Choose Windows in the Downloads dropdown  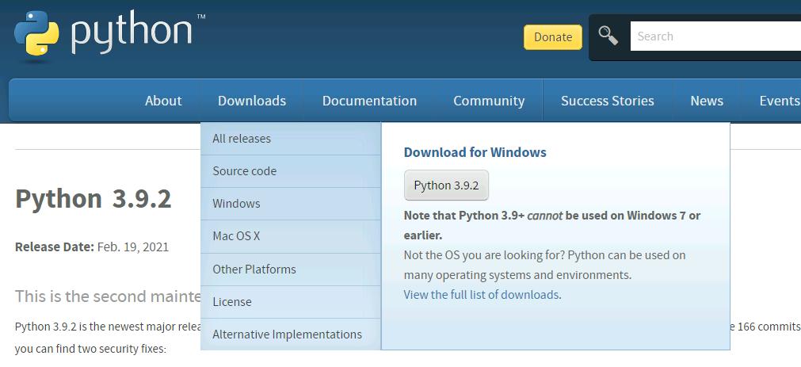(x=291, y=204)
